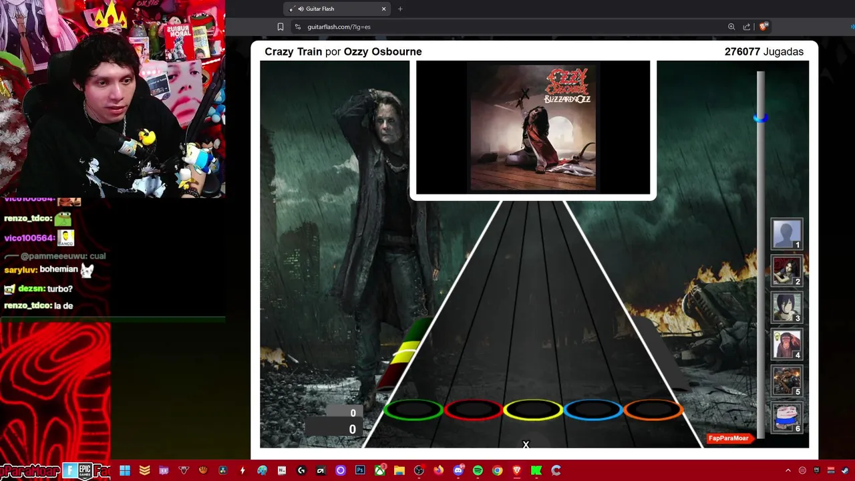855x481 pixels.
Task: Show hidden system tray icons
Action: coord(788,470)
